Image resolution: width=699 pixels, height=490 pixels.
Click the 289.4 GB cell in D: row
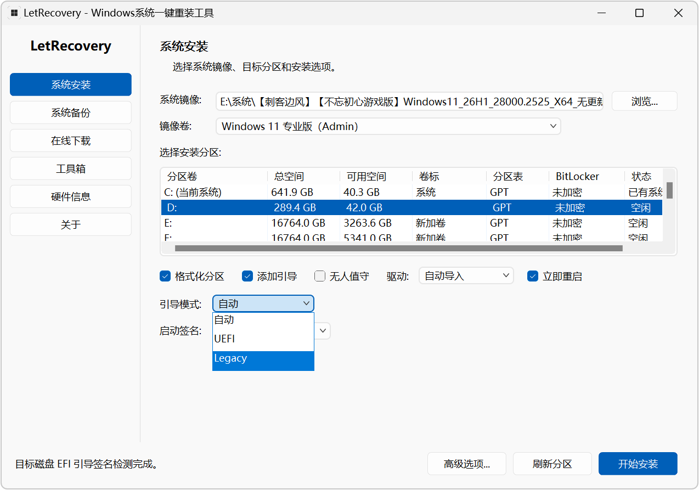click(295, 208)
